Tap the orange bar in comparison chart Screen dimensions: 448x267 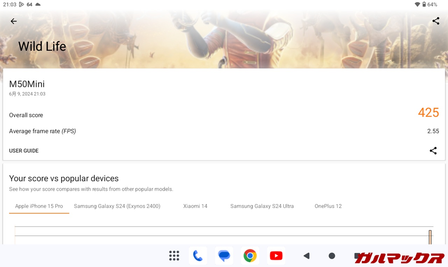coord(430,237)
